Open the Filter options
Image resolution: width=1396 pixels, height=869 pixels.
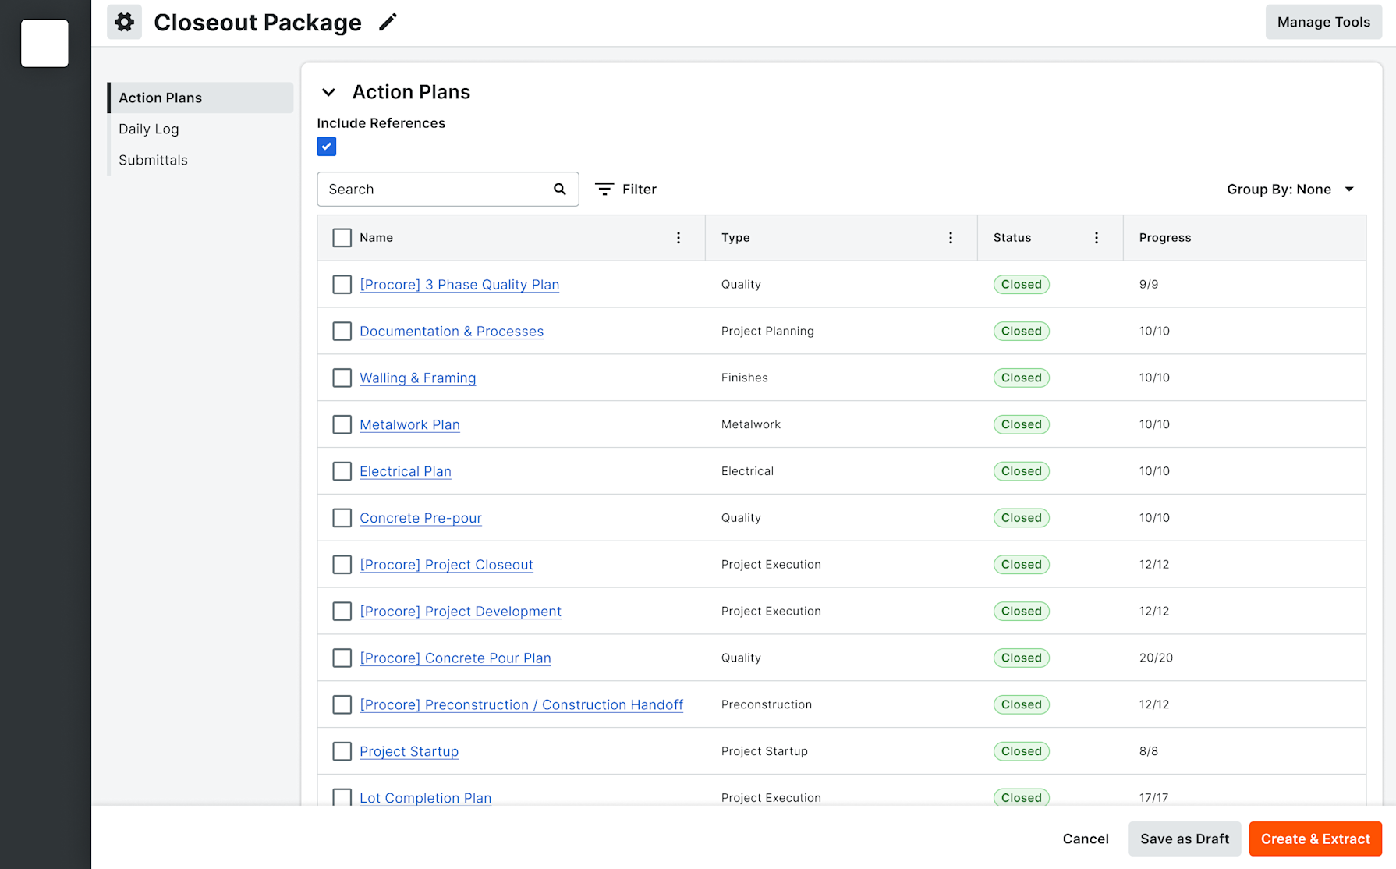tap(625, 190)
